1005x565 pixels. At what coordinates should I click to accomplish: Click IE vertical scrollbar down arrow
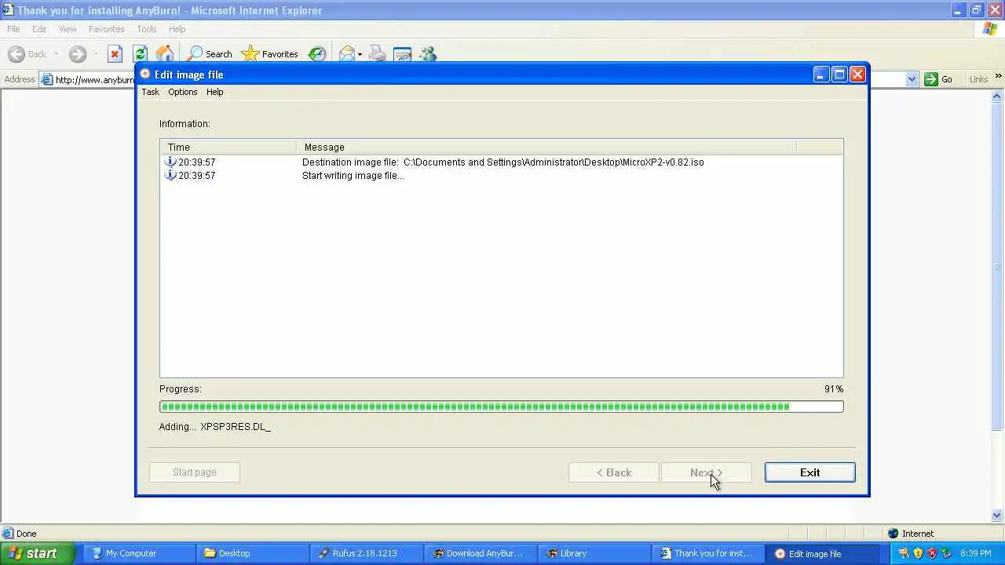click(998, 516)
